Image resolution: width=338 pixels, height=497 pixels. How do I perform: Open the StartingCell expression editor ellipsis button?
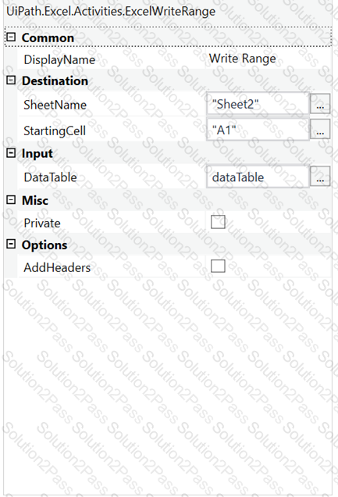[320, 129]
